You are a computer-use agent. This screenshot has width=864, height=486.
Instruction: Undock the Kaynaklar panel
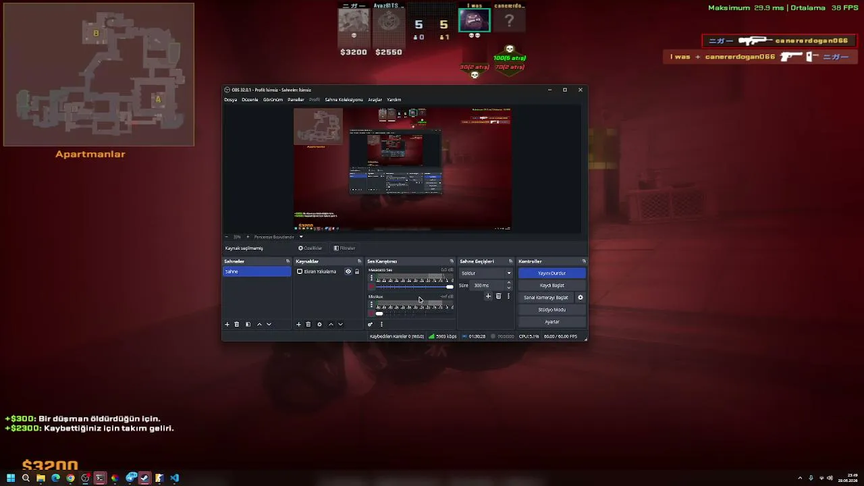point(359,261)
